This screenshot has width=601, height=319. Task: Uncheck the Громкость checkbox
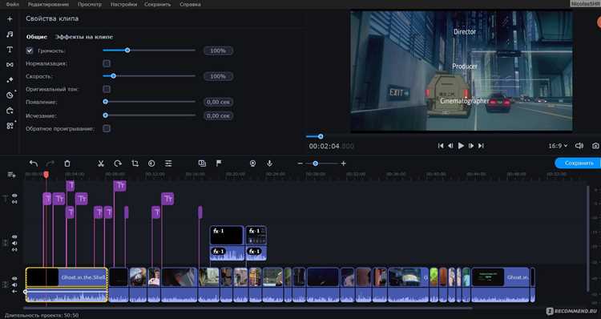click(30, 50)
